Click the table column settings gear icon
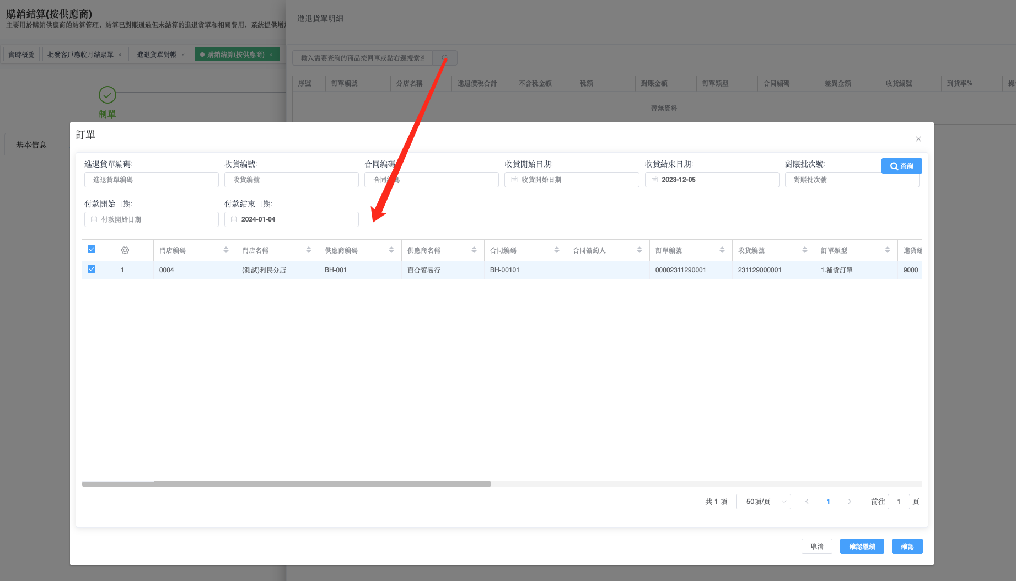 (125, 250)
